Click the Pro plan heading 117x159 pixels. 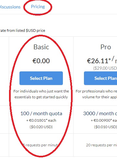tap(106, 47)
